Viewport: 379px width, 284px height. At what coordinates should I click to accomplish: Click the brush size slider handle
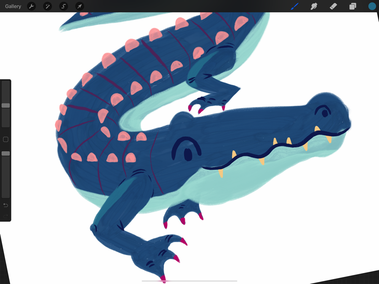point(6,106)
